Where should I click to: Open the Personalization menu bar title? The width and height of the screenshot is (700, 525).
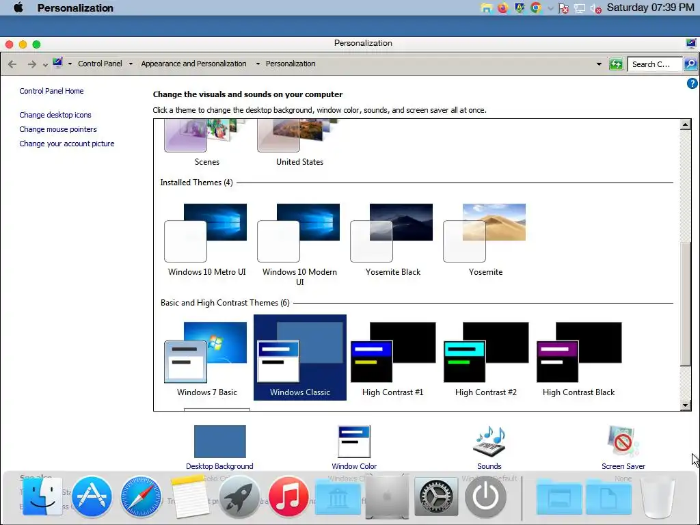pos(75,8)
